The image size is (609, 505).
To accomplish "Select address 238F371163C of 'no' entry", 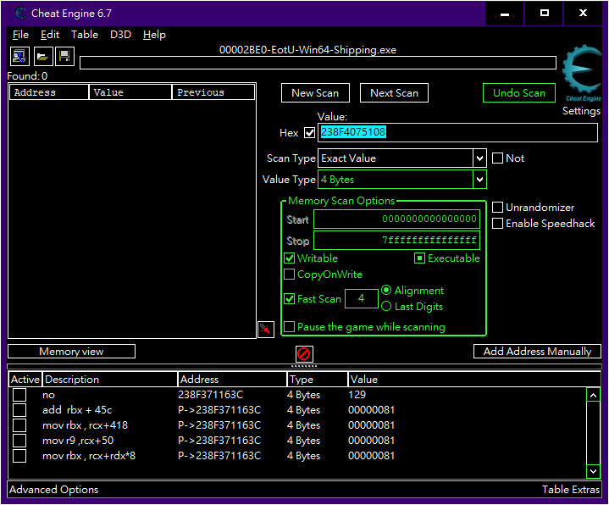I will (x=211, y=395).
